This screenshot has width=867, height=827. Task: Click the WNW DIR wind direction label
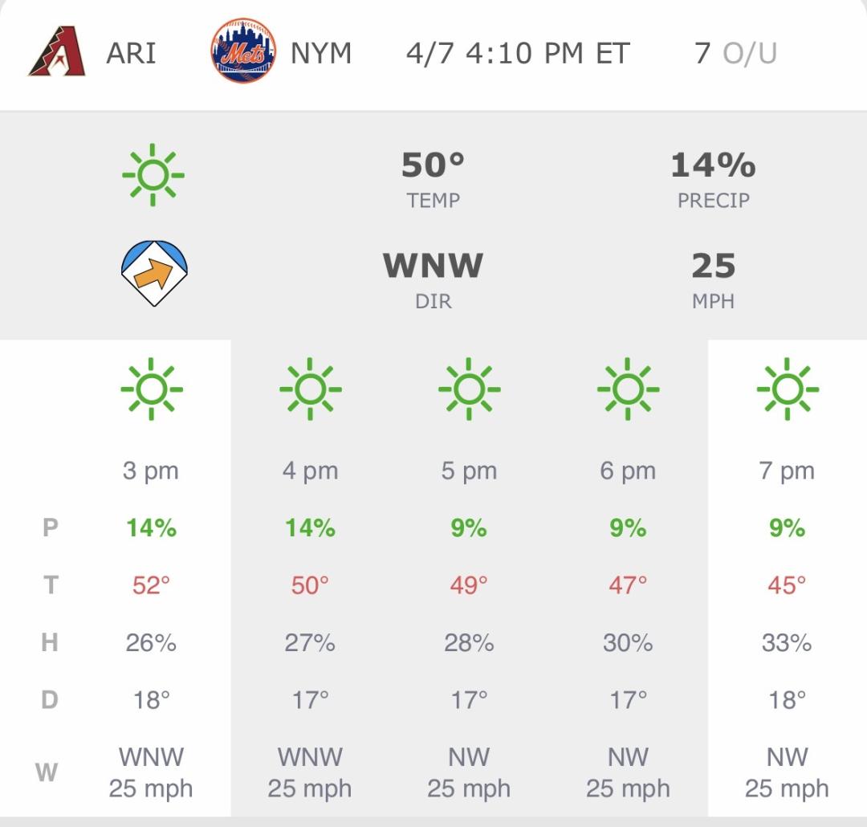click(x=433, y=279)
